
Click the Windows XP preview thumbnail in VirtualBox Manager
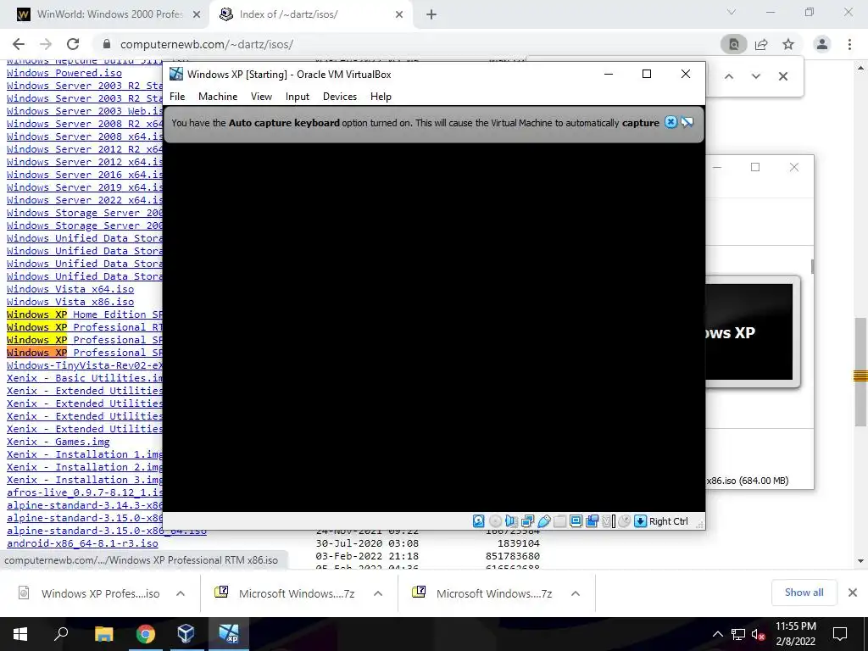pos(751,331)
